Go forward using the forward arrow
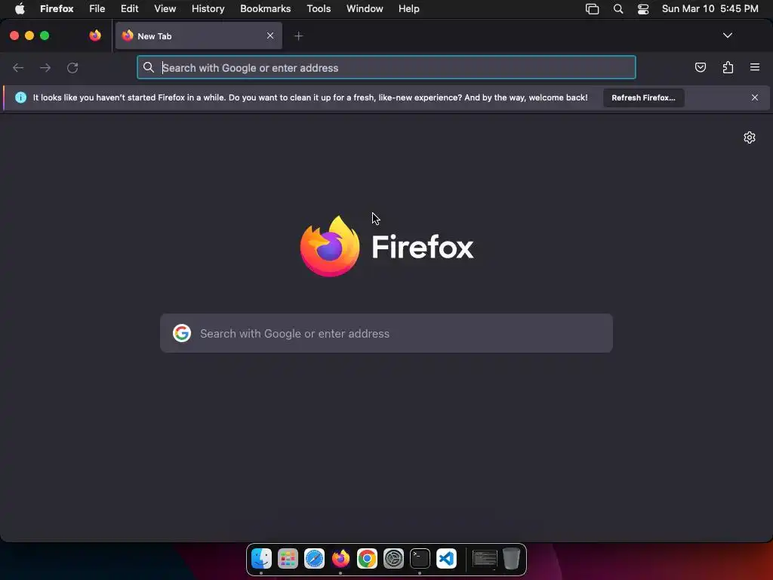 pyautogui.click(x=45, y=67)
